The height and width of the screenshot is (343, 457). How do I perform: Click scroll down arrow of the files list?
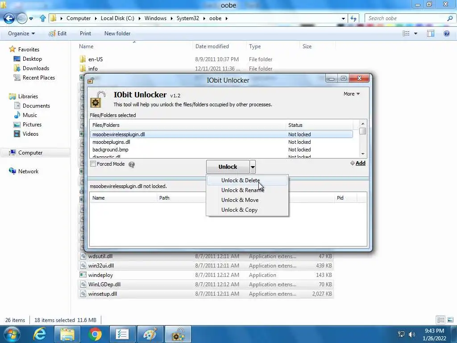point(362,154)
